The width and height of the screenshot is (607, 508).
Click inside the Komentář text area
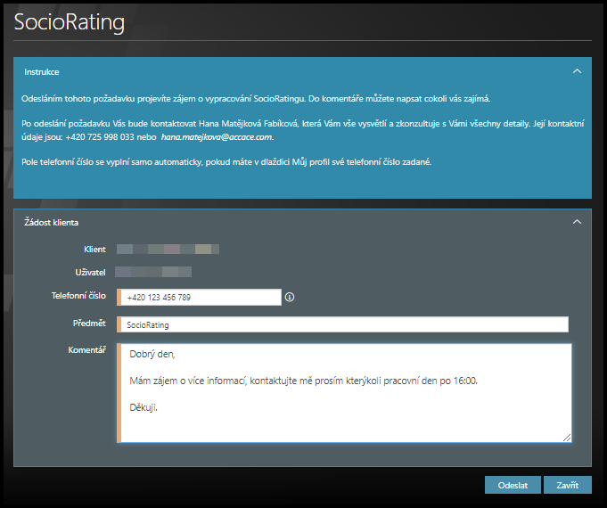pyautogui.click(x=343, y=392)
